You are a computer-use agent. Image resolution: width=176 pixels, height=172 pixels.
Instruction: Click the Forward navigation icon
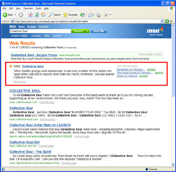(21, 15)
